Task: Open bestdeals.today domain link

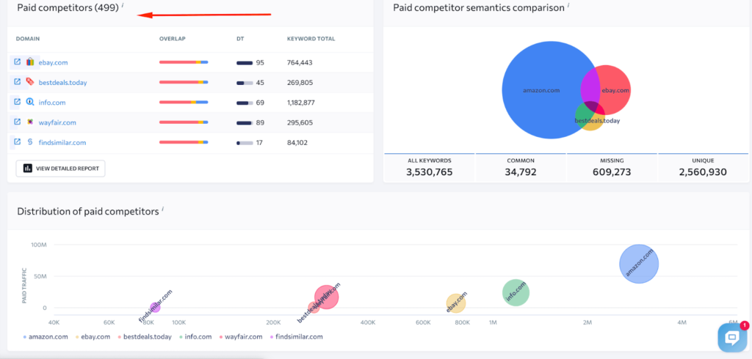Action: 63,82
